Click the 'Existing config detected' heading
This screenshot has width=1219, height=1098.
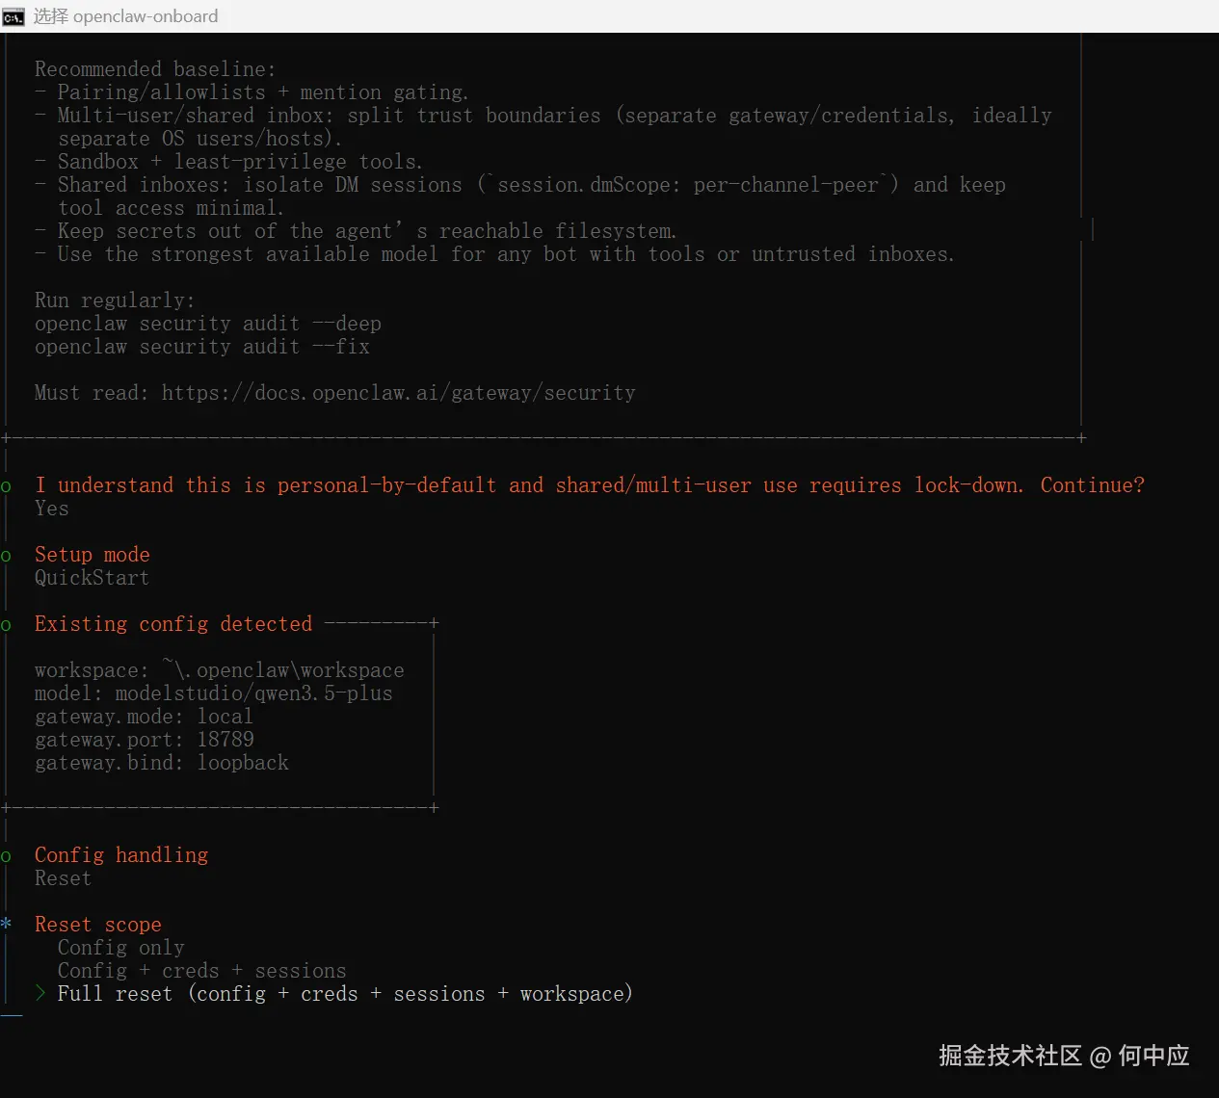tap(173, 624)
